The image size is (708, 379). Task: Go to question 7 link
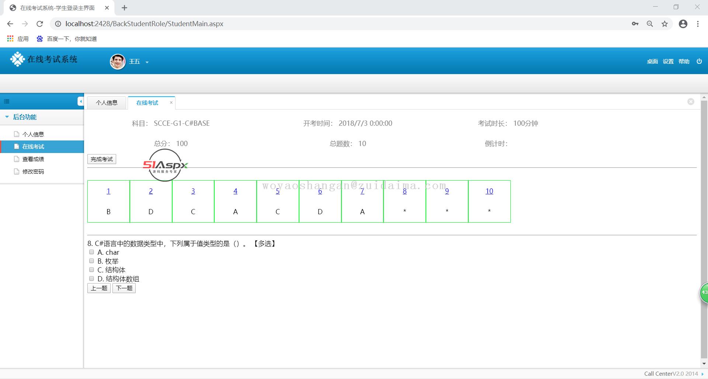pos(362,191)
